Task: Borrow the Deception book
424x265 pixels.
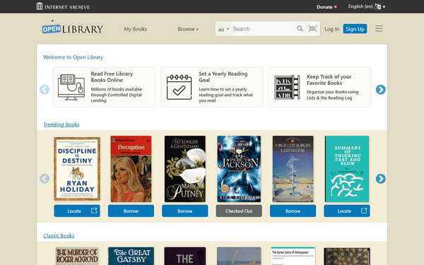Action: (131, 211)
